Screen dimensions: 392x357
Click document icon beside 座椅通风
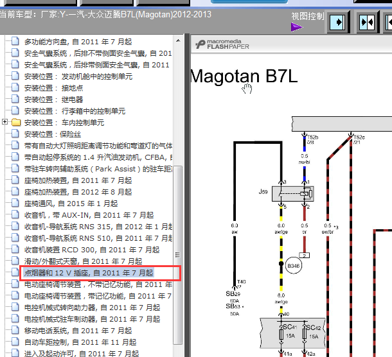click(x=15, y=203)
